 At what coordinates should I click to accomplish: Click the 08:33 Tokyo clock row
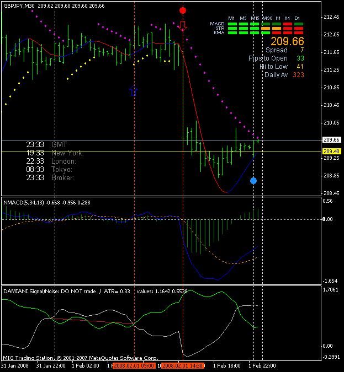[49, 170]
